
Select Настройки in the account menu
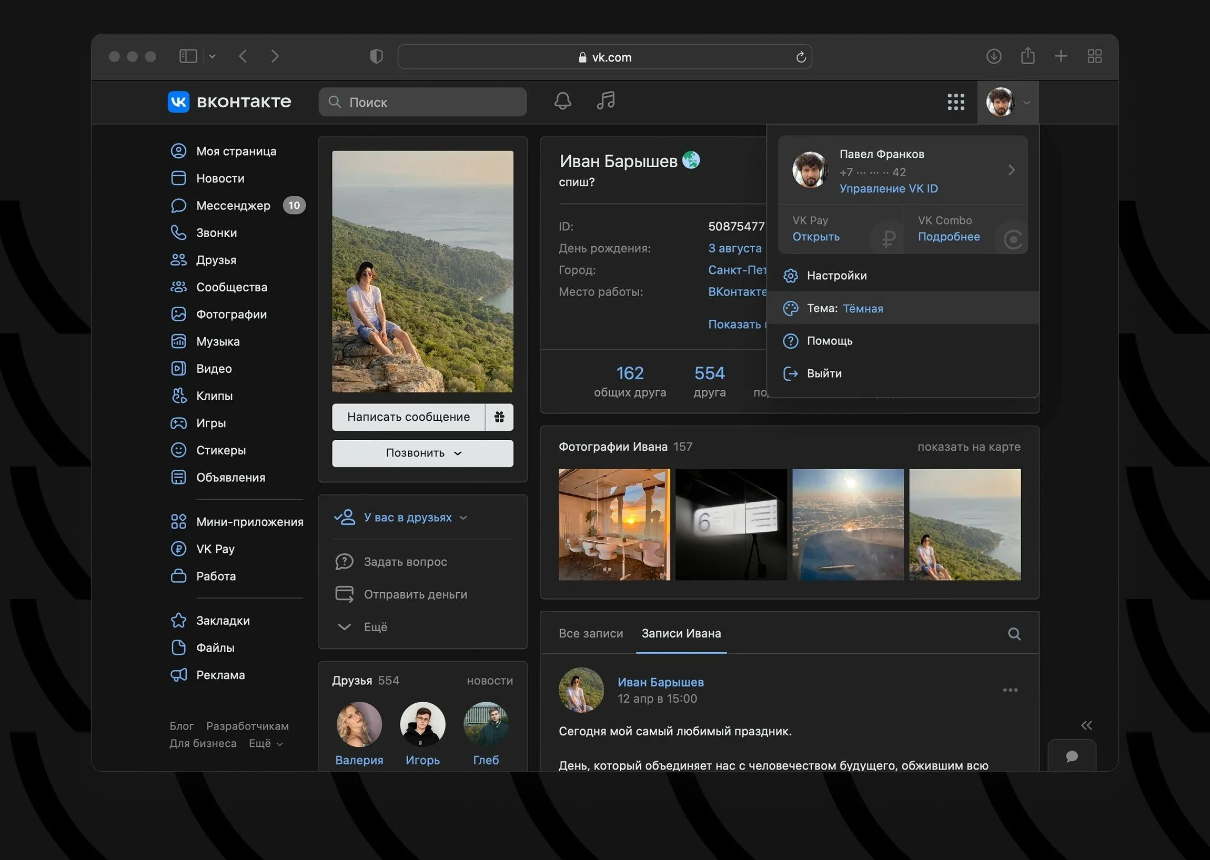(x=836, y=276)
